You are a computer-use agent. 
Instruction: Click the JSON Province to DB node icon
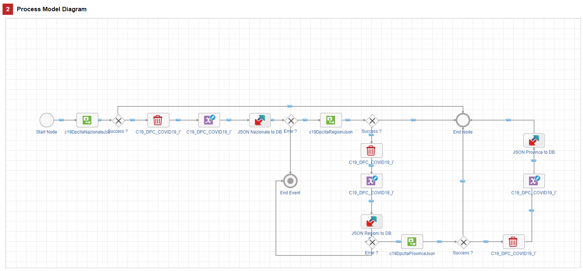(534, 140)
